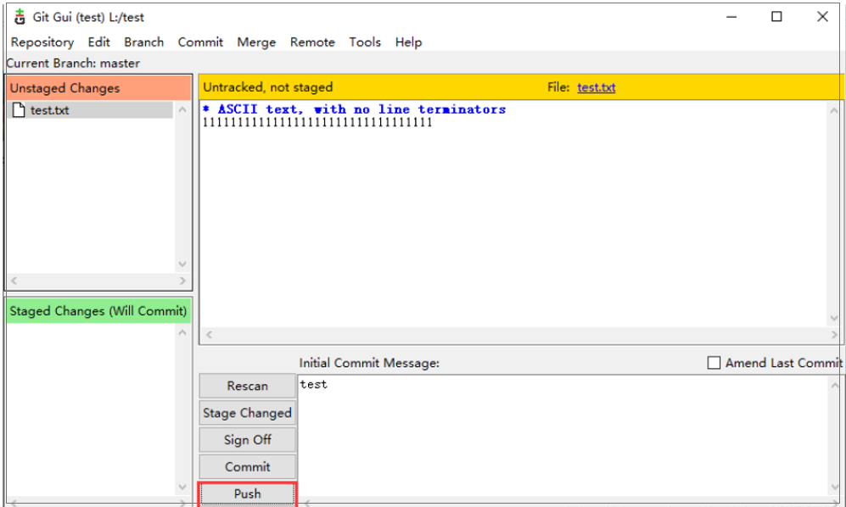Open the Commit menu

(x=200, y=42)
